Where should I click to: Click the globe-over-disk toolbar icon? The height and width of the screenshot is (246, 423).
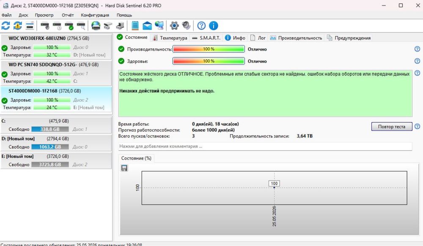96,26
